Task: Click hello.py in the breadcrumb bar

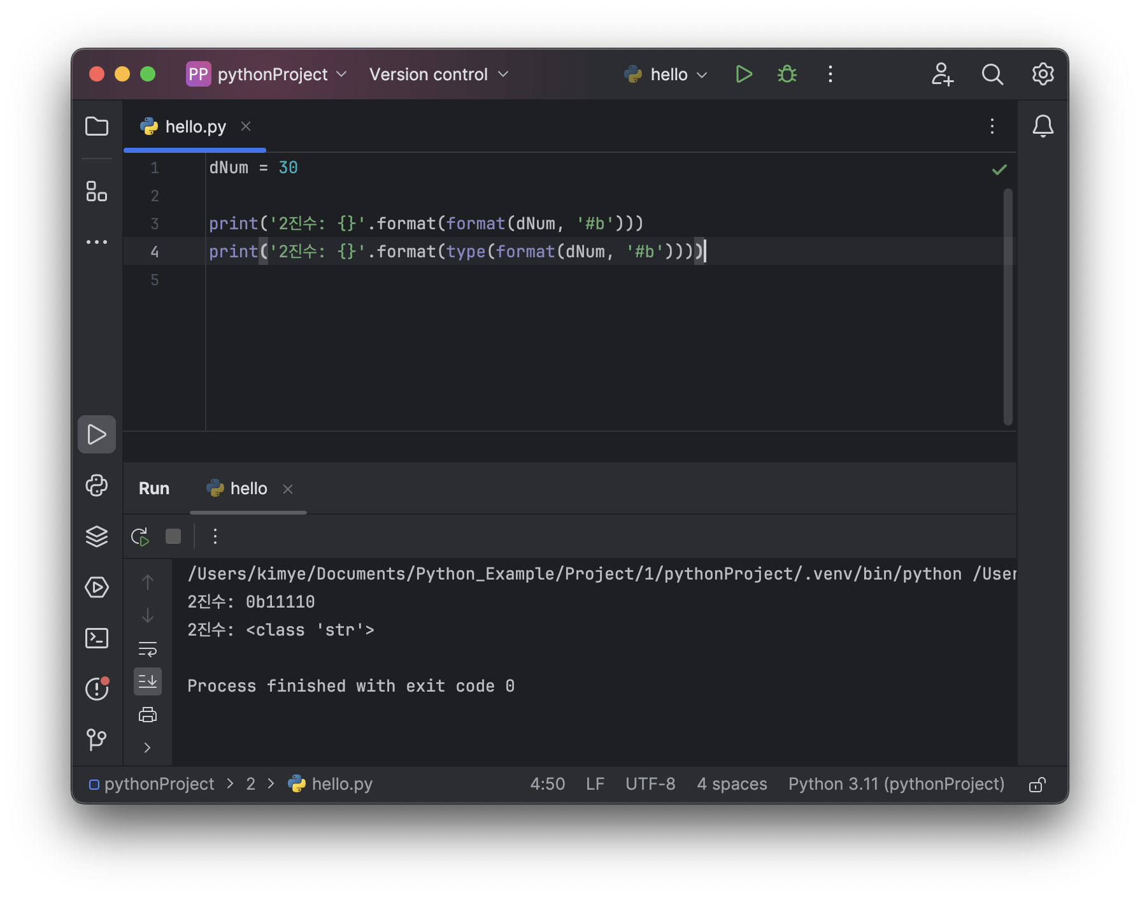Action: click(330, 784)
